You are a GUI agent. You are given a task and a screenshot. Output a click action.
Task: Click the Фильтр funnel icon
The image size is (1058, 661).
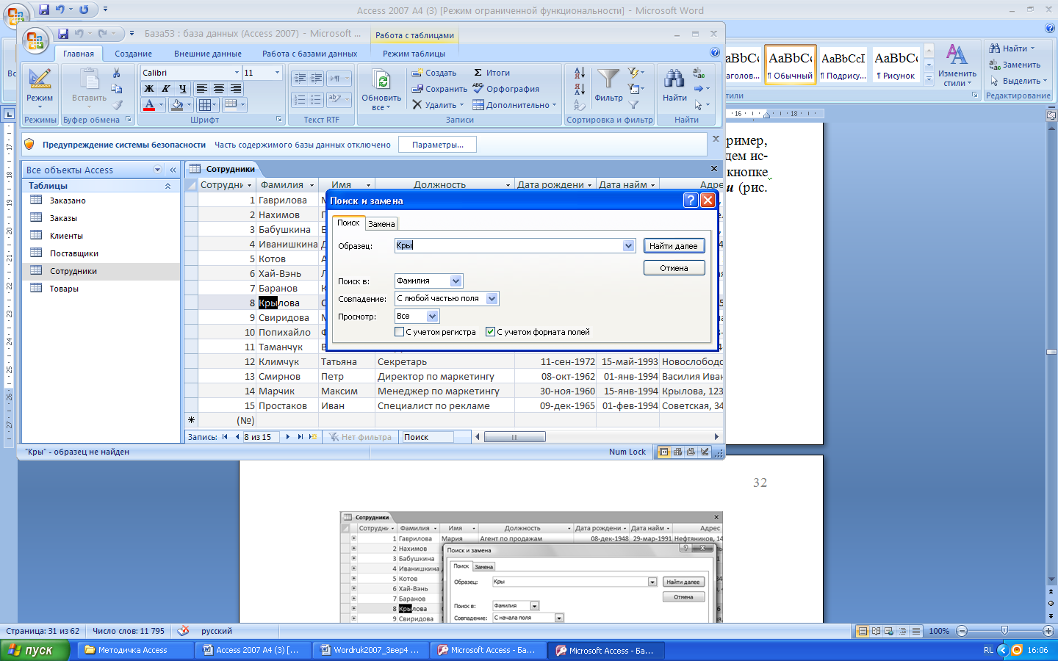(608, 79)
